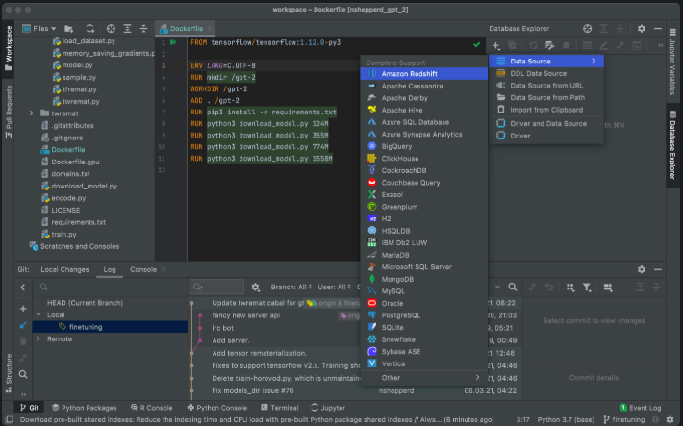This screenshot has width=683, height=426.
Task: Open the Terminal tool window
Action: tap(280, 408)
